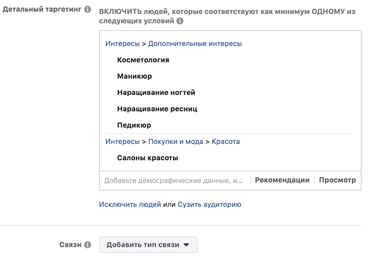Open the 'Просмотр' browse option

tap(337, 180)
